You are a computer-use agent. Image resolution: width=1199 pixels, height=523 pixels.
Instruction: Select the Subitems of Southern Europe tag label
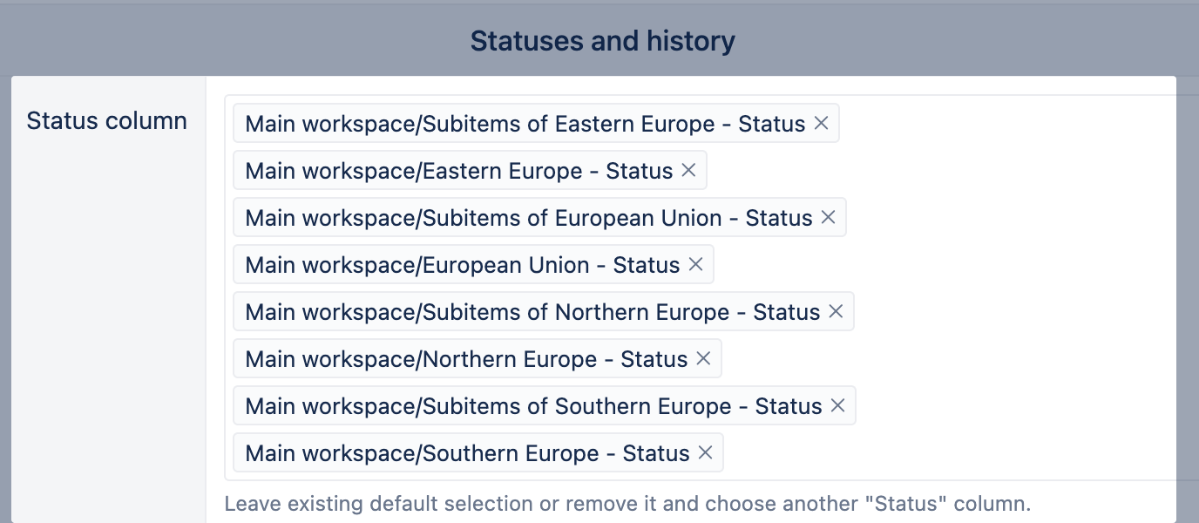(x=533, y=406)
